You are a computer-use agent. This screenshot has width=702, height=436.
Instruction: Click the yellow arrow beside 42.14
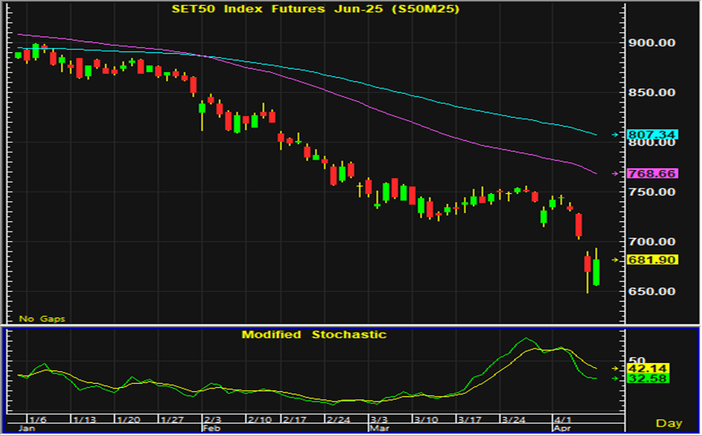point(615,368)
